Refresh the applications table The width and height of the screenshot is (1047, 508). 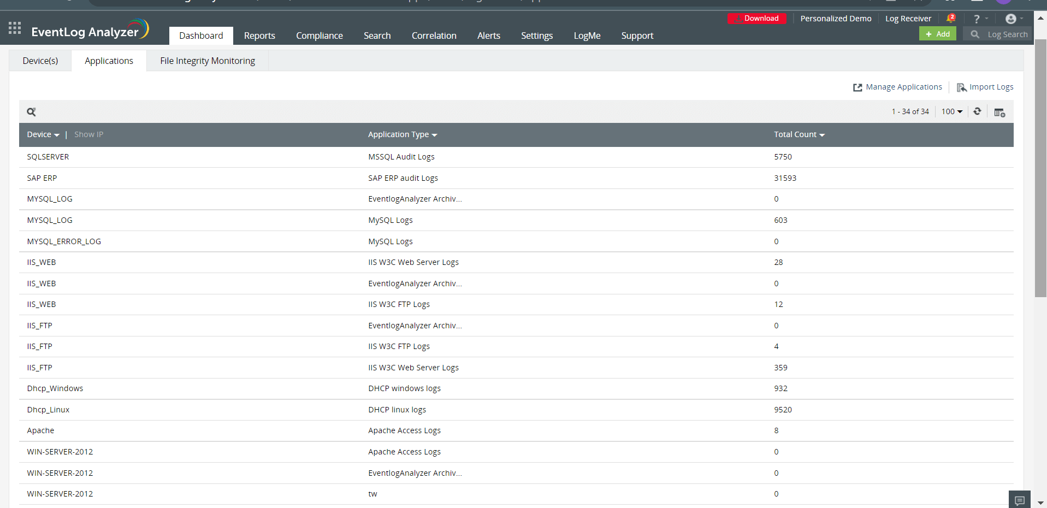[977, 111]
